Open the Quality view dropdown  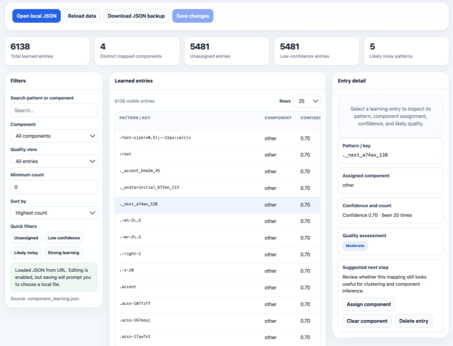tap(54, 161)
